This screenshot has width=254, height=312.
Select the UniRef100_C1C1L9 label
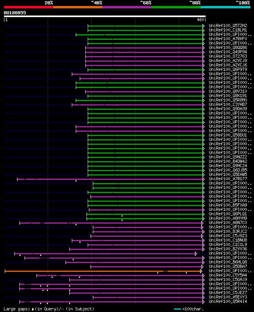[x=228, y=244]
